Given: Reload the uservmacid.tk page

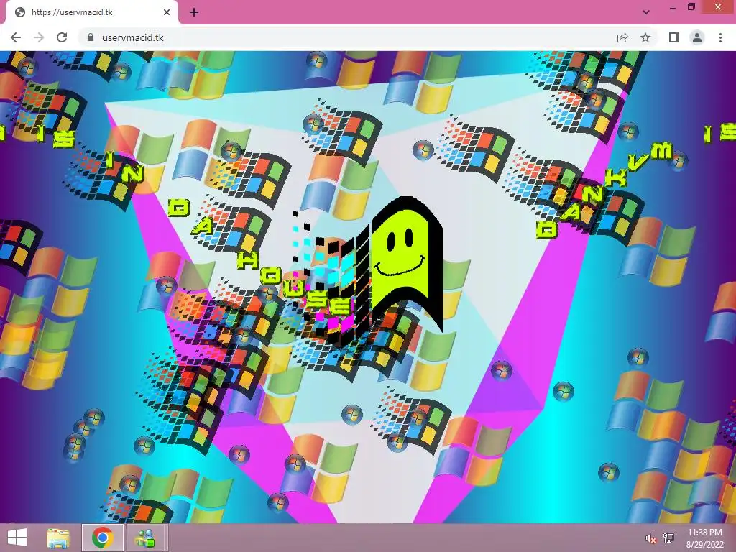Looking at the screenshot, I should (x=62, y=37).
